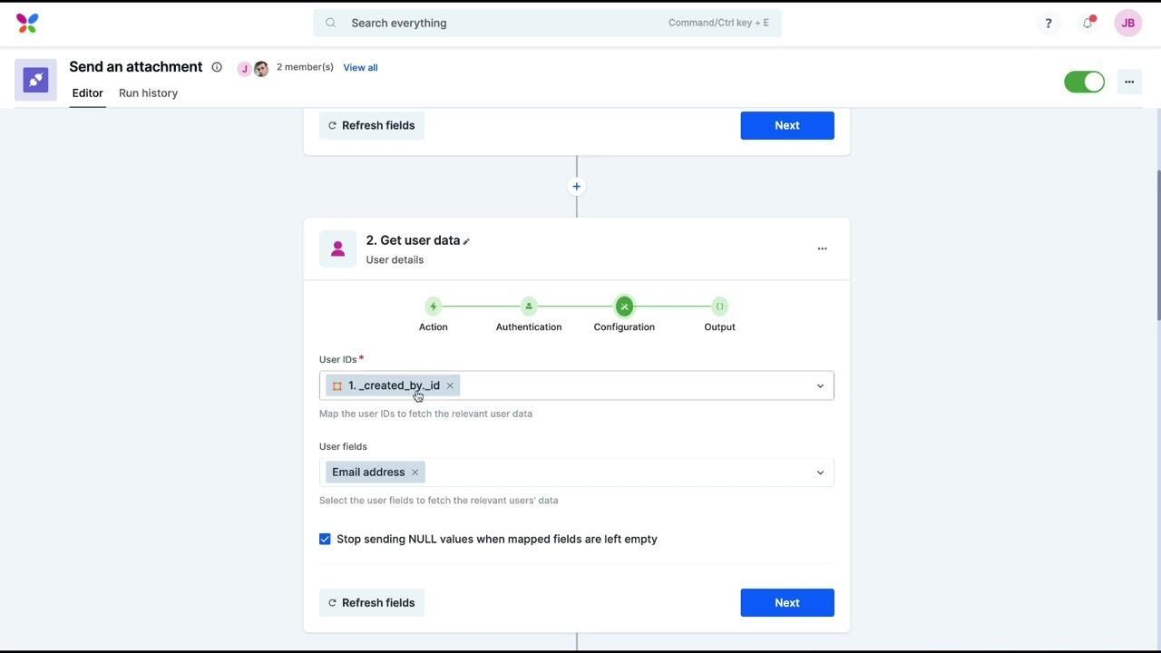Expand the User IDs dropdown
The image size is (1161, 653).
(820, 386)
